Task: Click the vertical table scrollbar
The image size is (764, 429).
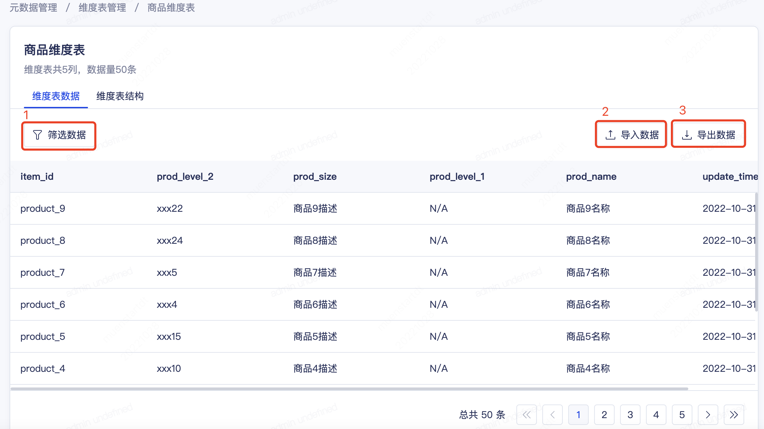Action: [x=756, y=252]
